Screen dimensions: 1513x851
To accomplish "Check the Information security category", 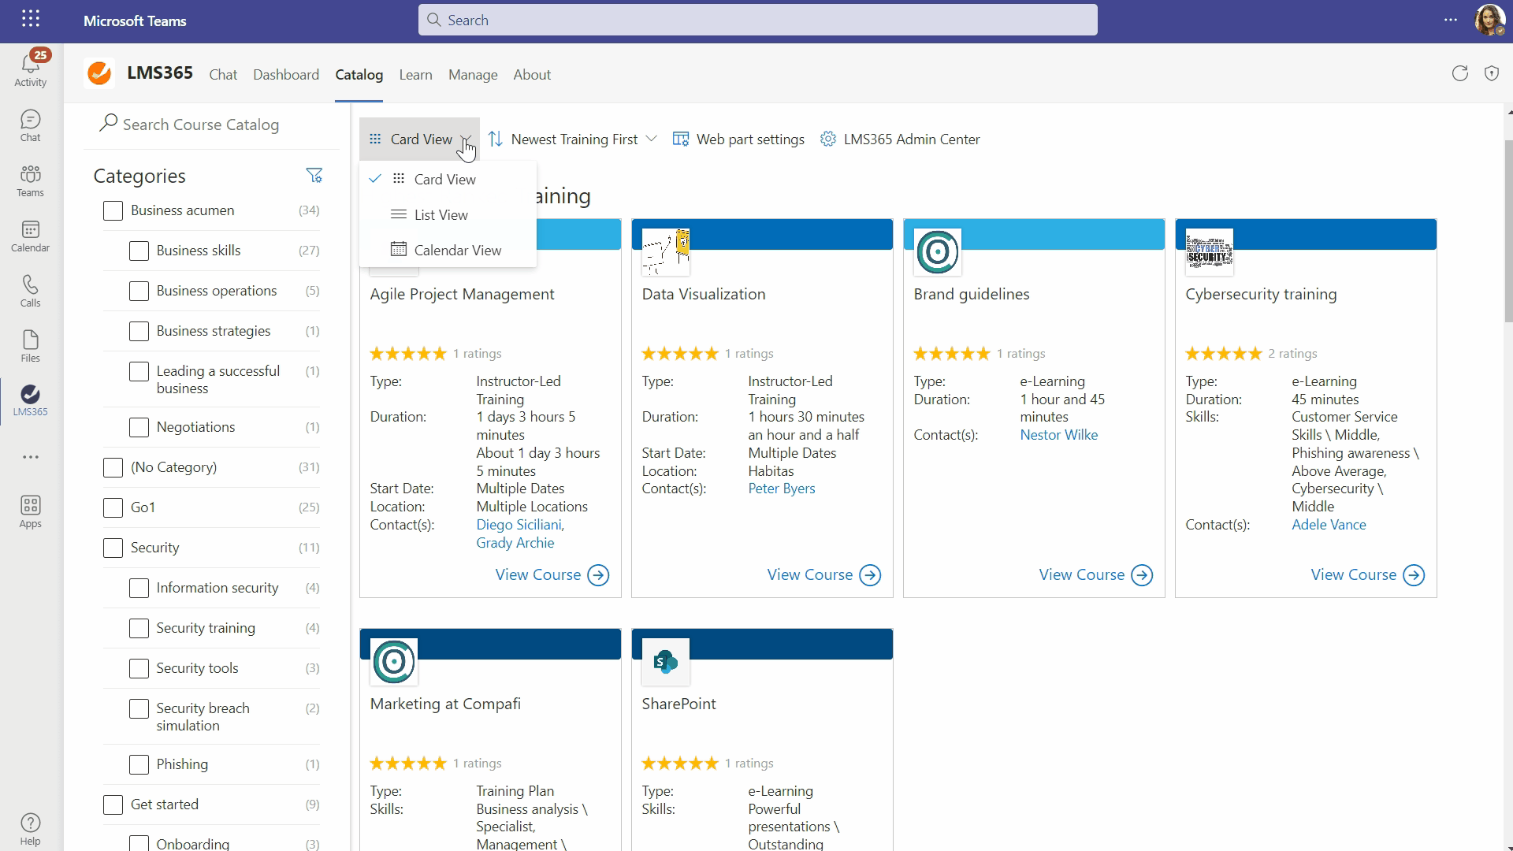I will [x=139, y=588].
